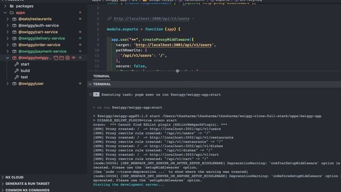Expand the @swiggy/delivery-service chevron
Viewport: 341px width, 192px height.
tap(7, 38)
